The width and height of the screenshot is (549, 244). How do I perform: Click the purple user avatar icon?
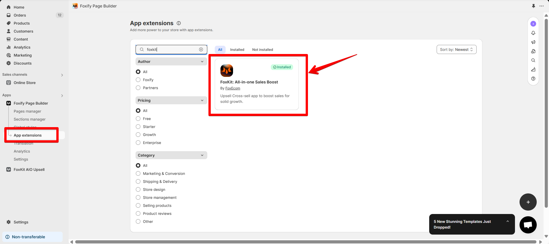533,24
